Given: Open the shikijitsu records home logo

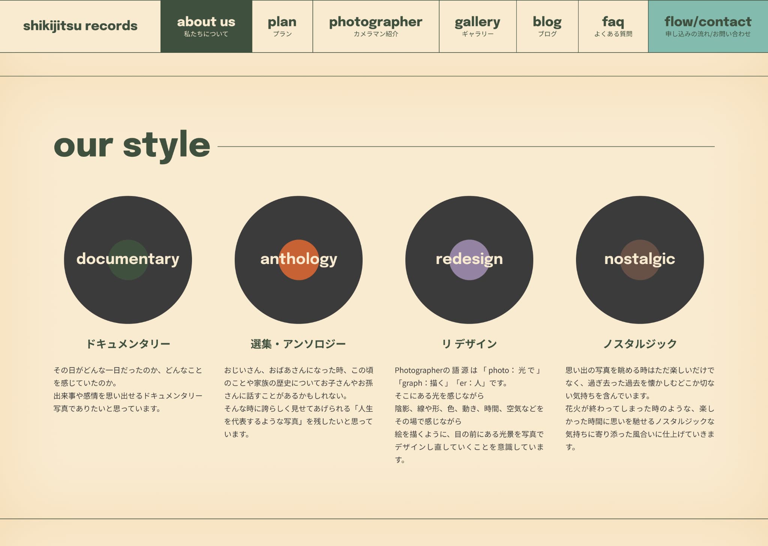Looking at the screenshot, I should [x=80, y=26].
